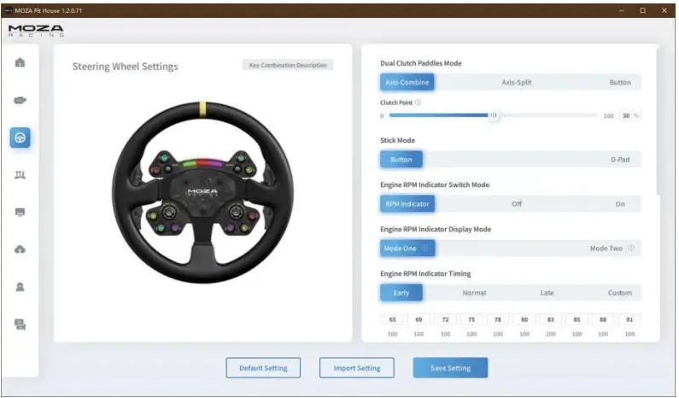Select Early RPM indicator timing
679x398 pixels.
401,293
